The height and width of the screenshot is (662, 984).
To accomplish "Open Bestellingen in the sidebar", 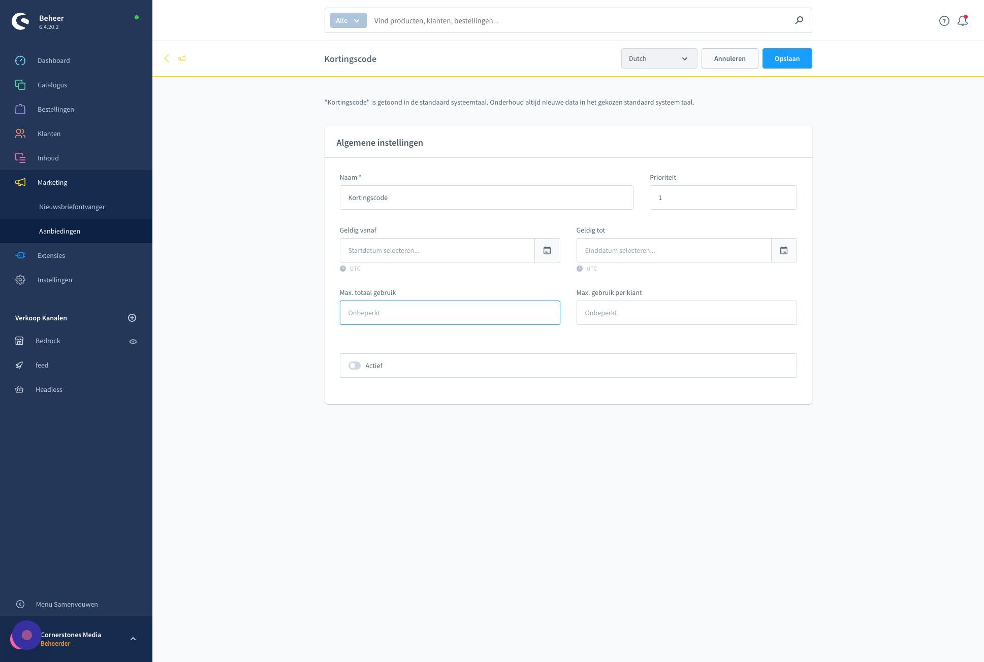I will [x=55, y=109].
